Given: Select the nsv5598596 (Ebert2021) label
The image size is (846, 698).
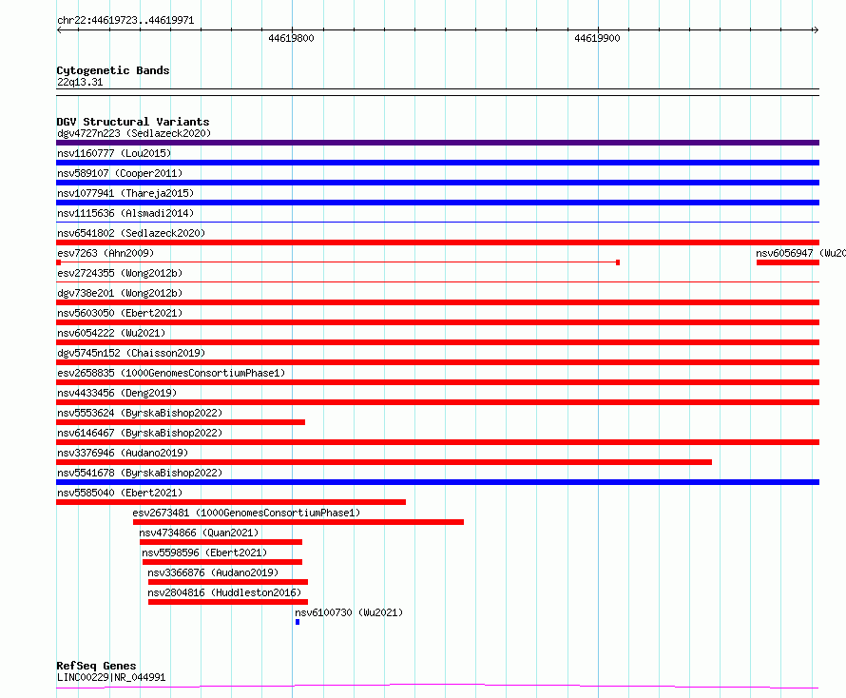Looking at the screenshot, I should (204, 553).
